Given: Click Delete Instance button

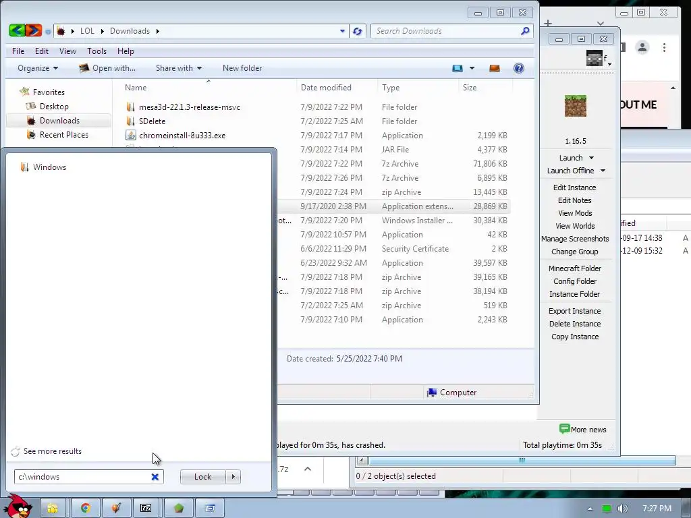Looking at the screenshot, I should click(575, 324).
